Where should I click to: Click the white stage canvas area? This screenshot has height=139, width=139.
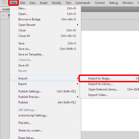tap(110, 53)
